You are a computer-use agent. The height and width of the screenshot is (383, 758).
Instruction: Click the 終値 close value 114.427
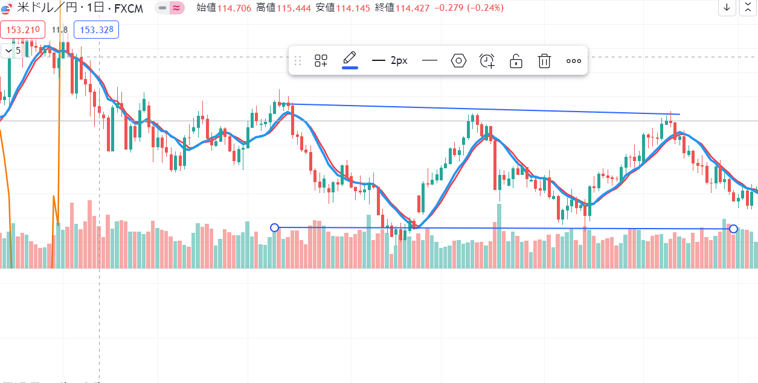coord(414,8)
